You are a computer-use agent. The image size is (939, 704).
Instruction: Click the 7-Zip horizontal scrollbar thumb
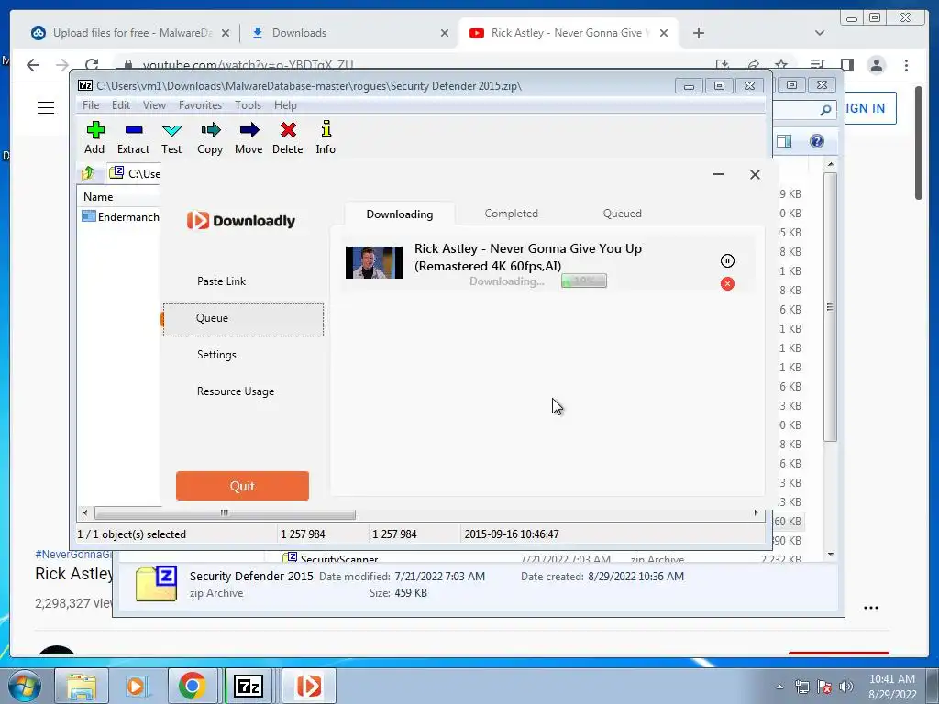pyautogui.click(x=225, y=513)
